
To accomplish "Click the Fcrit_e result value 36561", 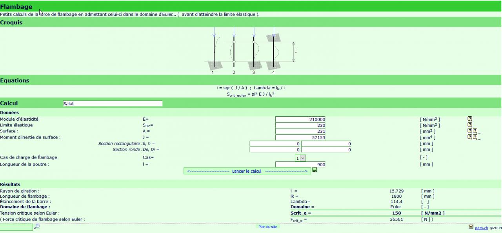I will (396, 219).
